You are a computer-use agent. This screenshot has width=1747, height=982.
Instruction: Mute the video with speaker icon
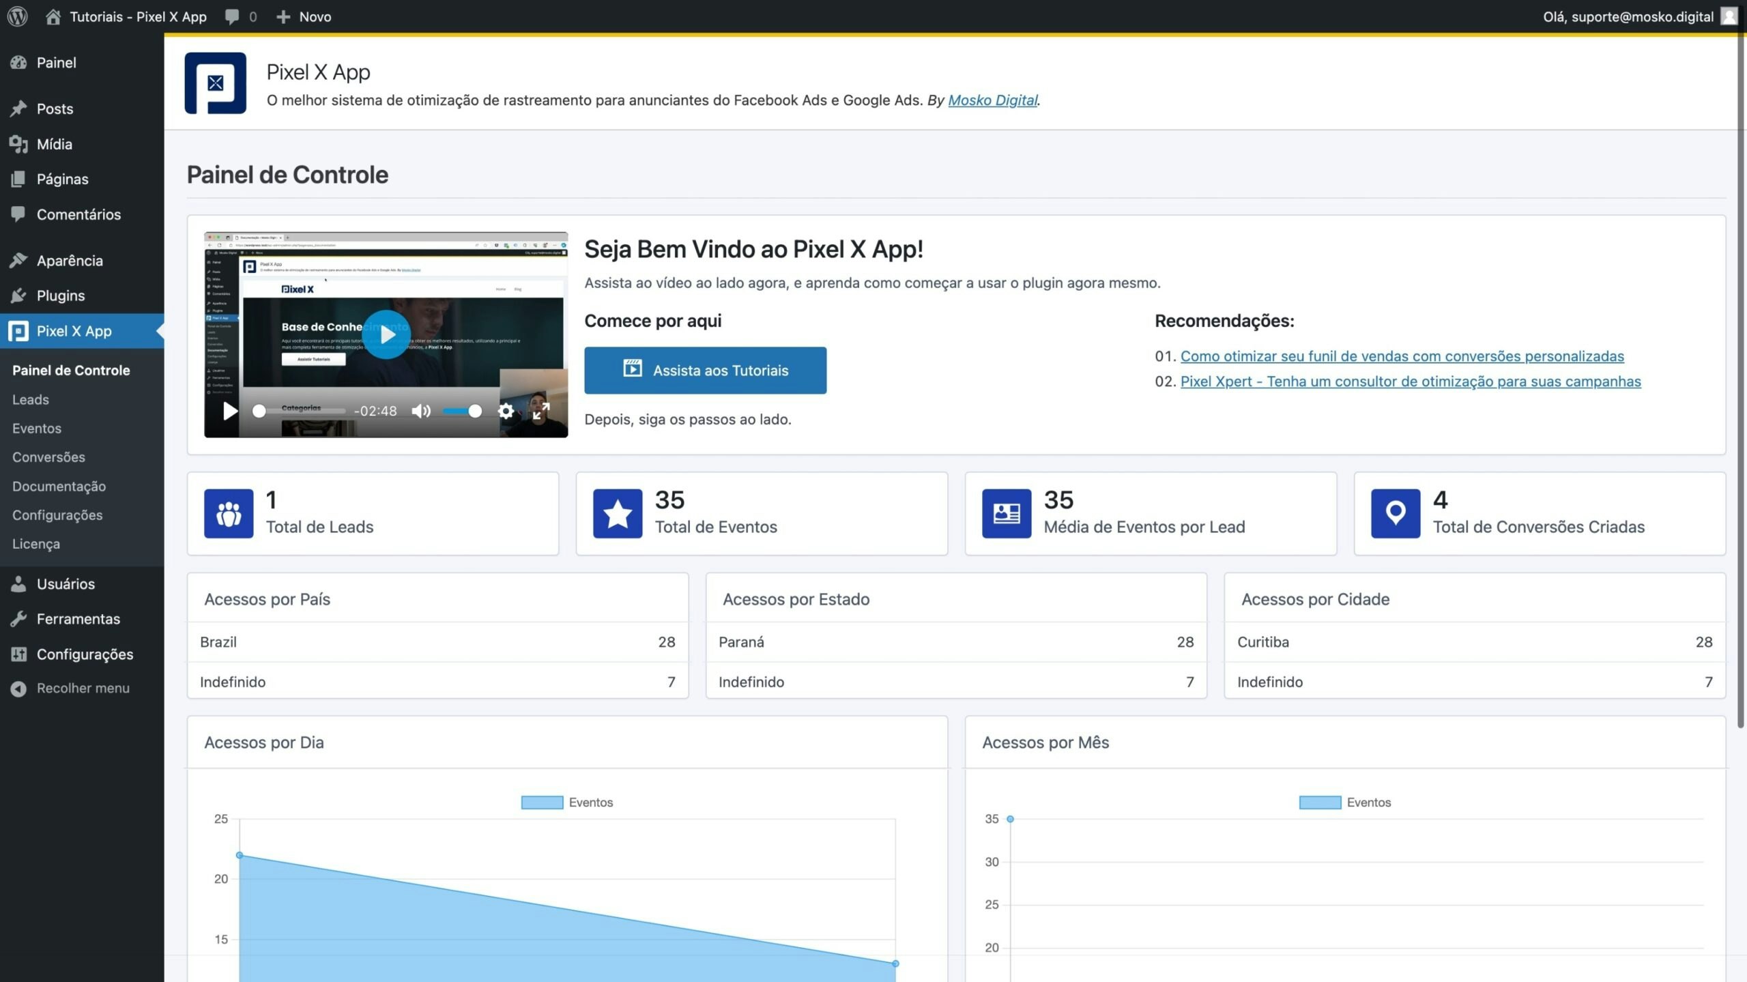(421, 411)
